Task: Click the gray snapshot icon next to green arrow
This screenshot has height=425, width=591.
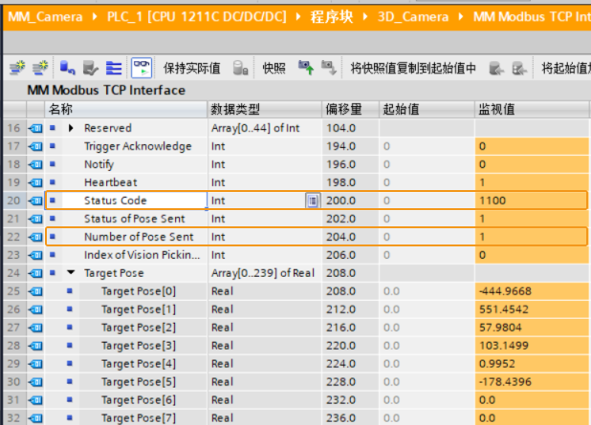Action: (328, 68)
